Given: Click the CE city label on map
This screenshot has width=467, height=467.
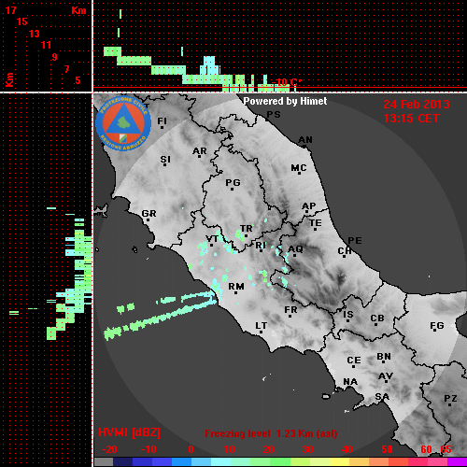Looking at the screenshot, I should tap(354, 361).
